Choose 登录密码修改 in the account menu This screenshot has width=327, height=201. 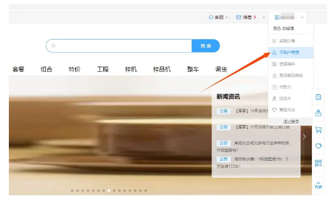pos(291,76)
